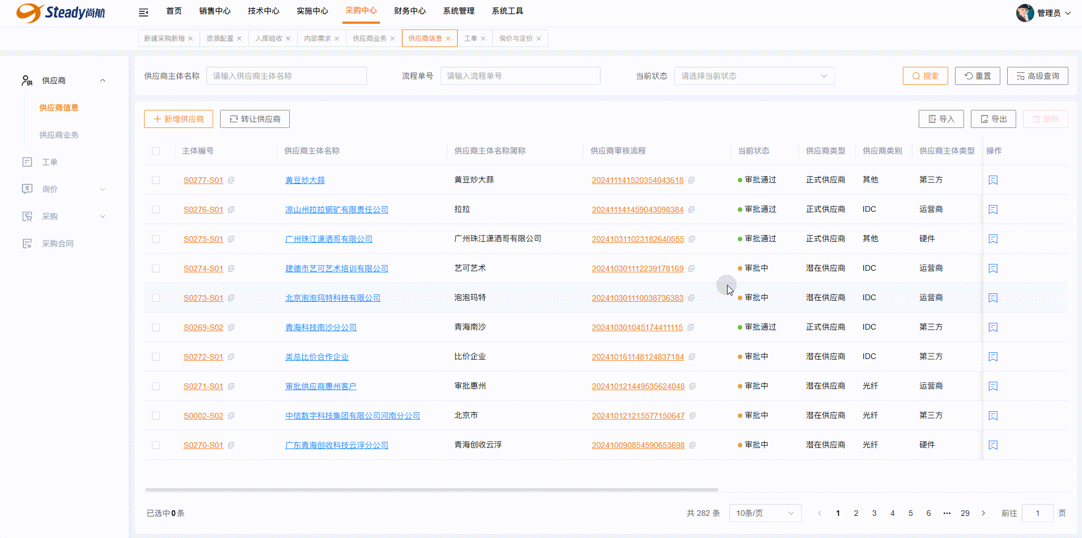Copy process number 20241031102318264055​5
The image size is (1082, 538).
click(x=692, y=239)
